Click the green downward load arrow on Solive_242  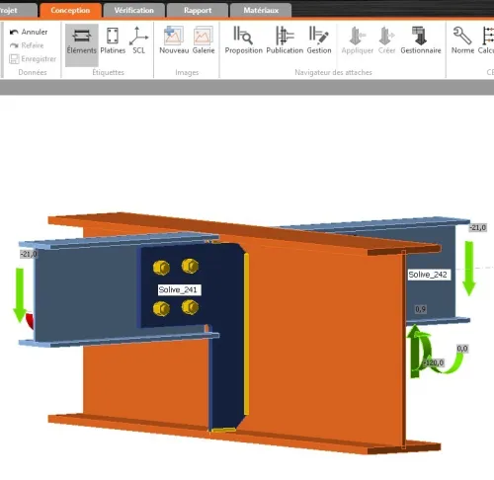(x=469, y=268)
